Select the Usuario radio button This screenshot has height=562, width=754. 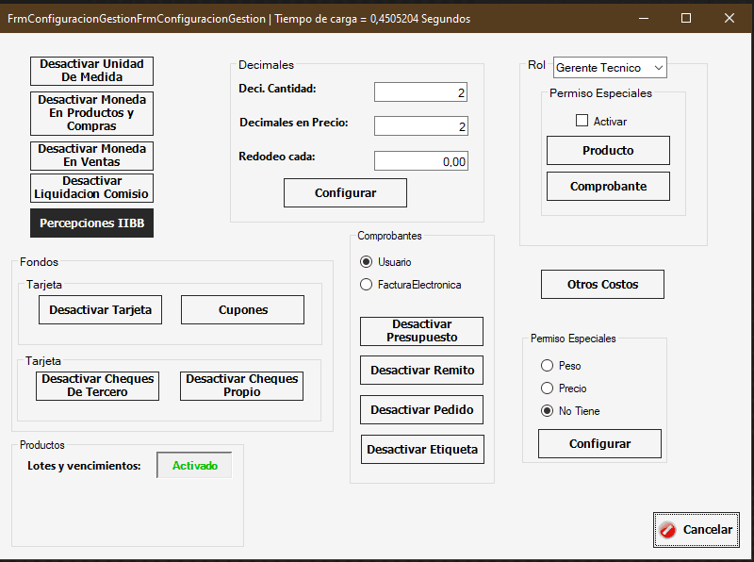pos(367,262)
